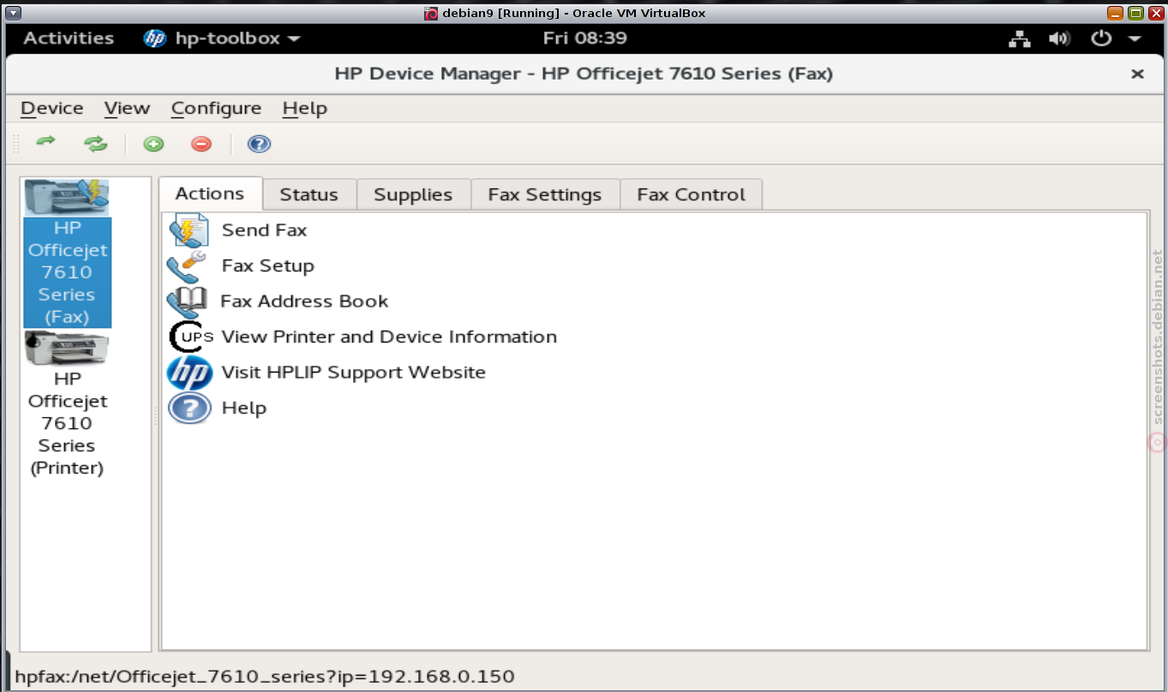Click the red minus remove device icon
This screenshot has width=1168, height=692.
201,144
